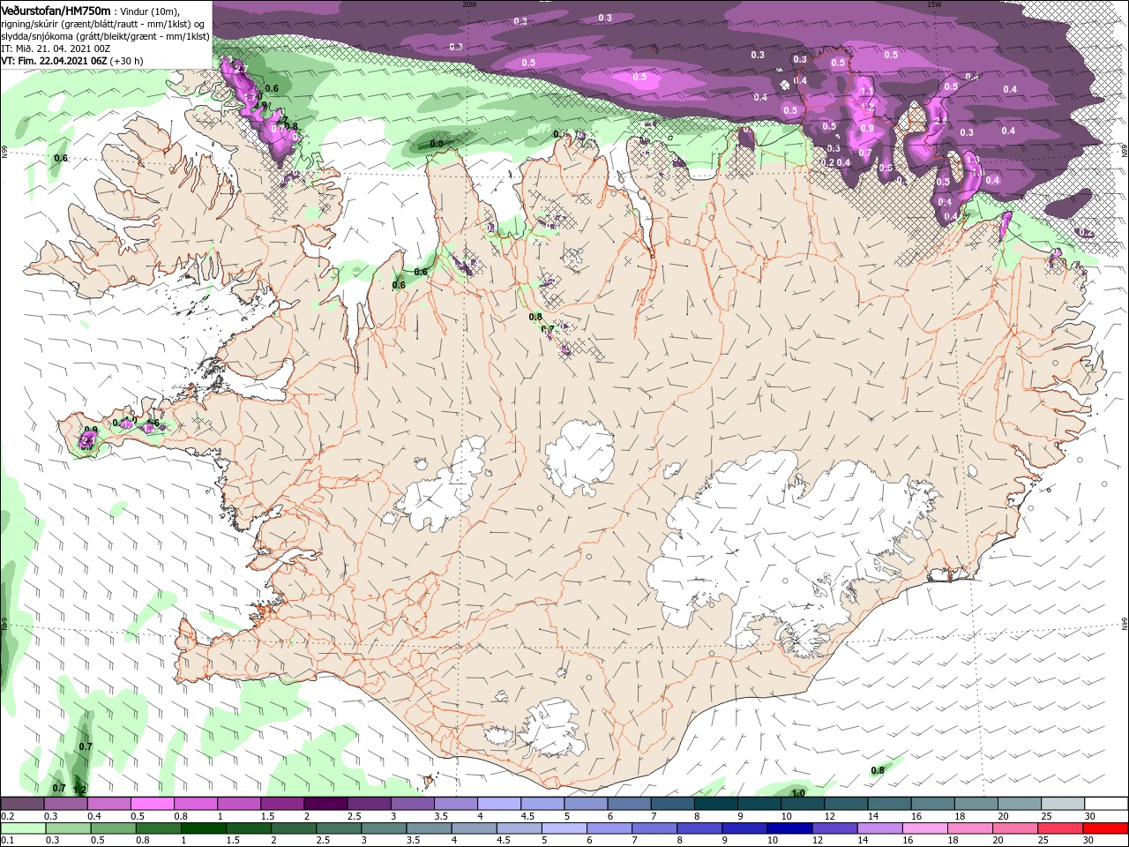Click the deep blue 10 swatch, lower legend

pos(789,828)
